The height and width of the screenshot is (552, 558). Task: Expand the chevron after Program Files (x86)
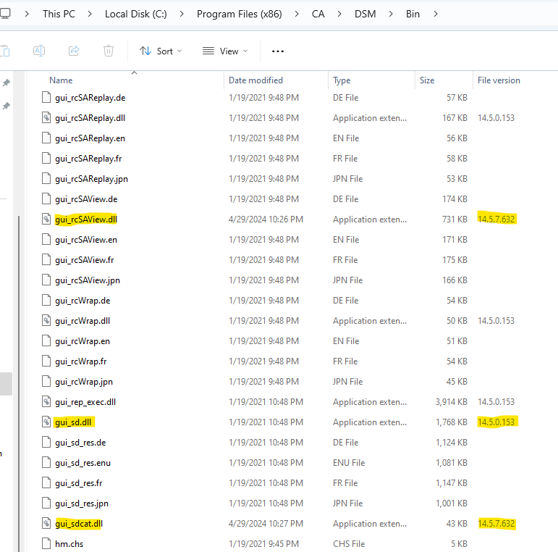(x=296, y=14)
